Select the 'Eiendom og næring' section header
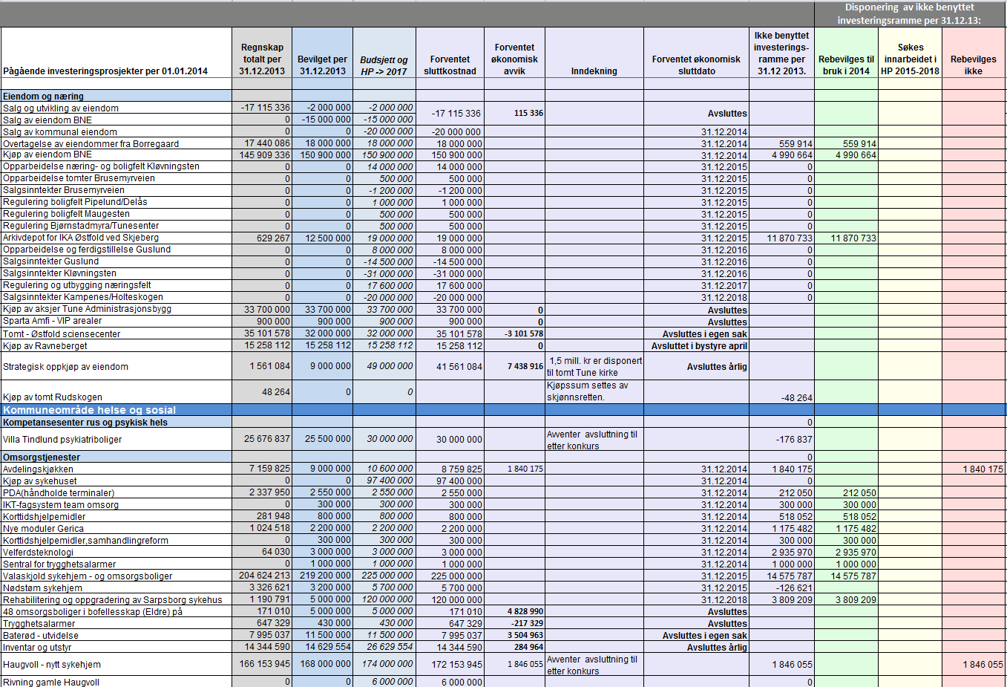1007x687 pixels. pyautogui.click(x=43, y=97)
